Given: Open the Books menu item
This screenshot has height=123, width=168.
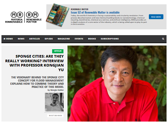Looking at the screenshot, I should point(92,39).
